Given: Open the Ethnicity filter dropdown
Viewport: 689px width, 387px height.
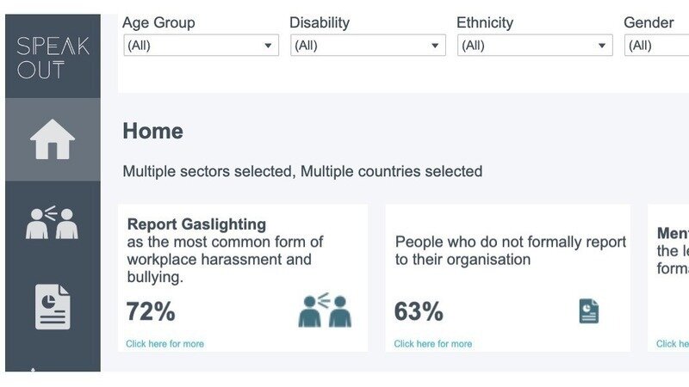Looking at the screenshot, I should tap(535, 46).
